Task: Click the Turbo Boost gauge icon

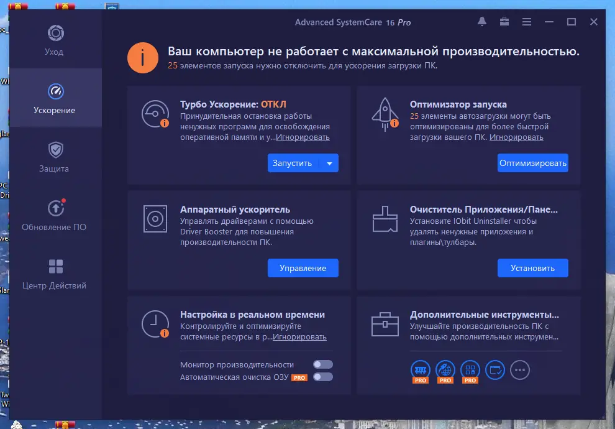Action: point(155,115)
